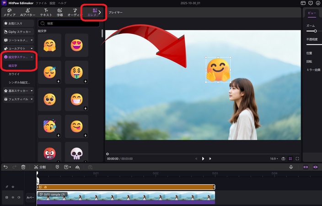Screen dimensions: 322x206
Task: Select the カワイイ subcategory
Action: [x=14, y=74]
